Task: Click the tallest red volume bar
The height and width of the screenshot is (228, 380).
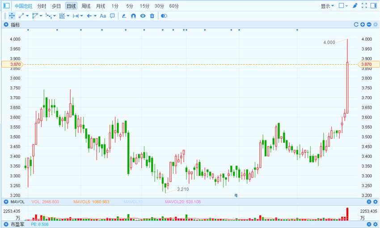Action: (x=347, y=214)
